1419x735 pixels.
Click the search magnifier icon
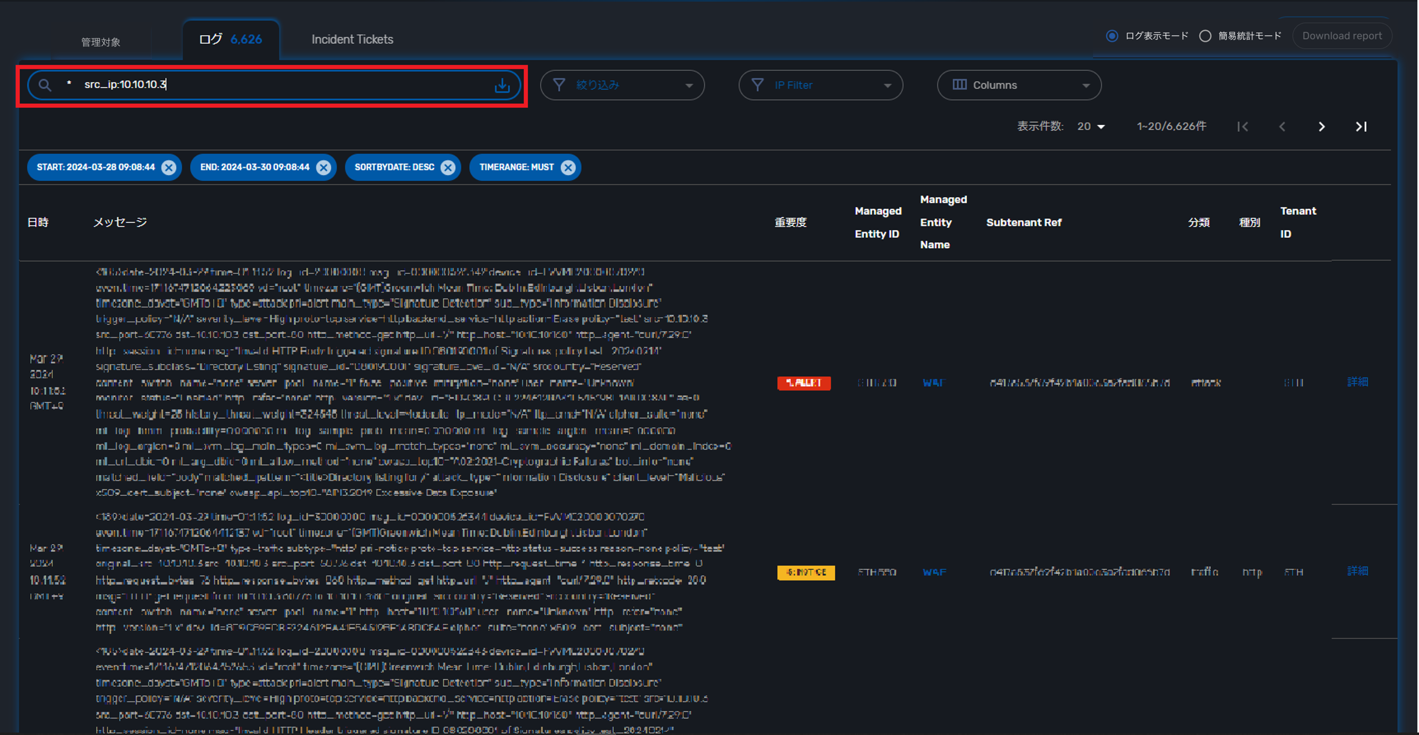[45, 85]
